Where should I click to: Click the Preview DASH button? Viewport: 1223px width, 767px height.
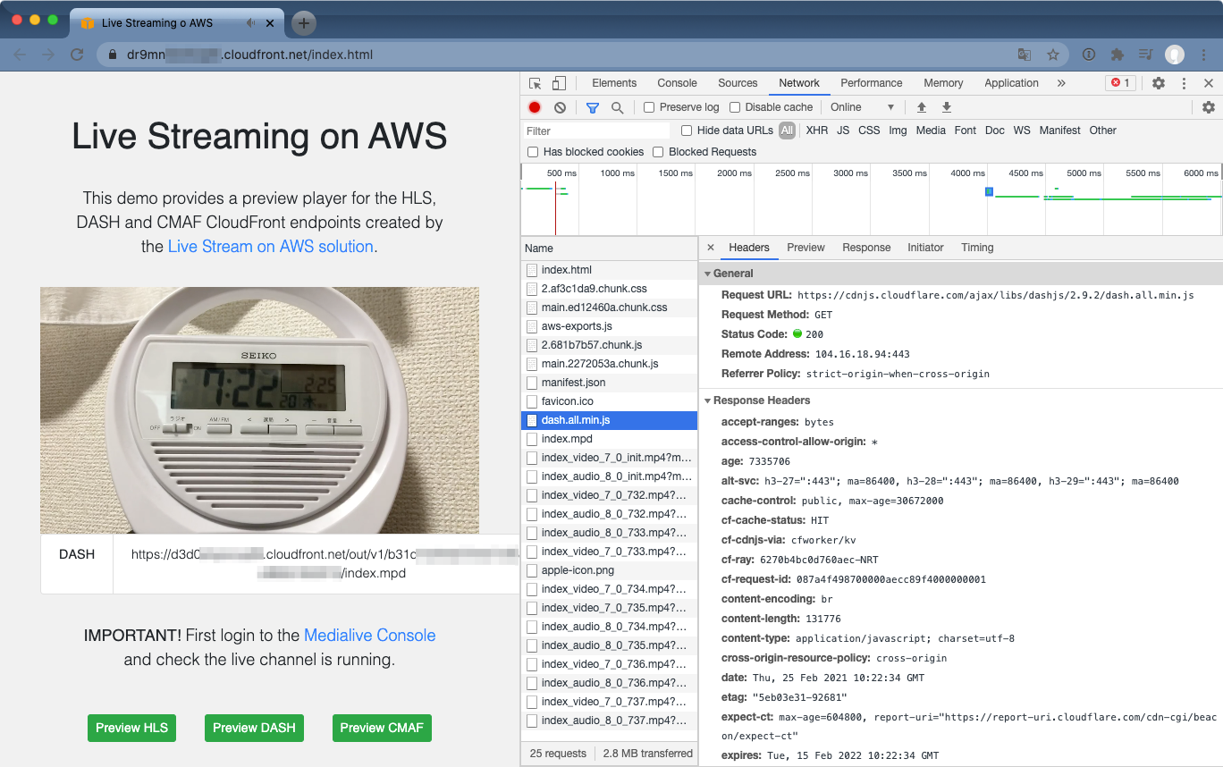(x=254, y=728)
